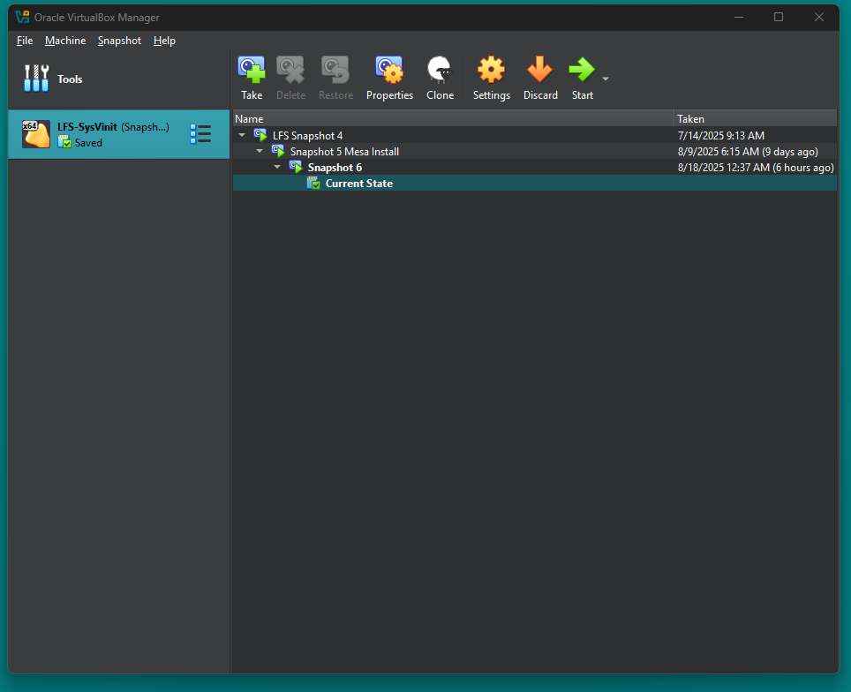Open the Start button dropdown arrow
The image size is (851, 692).
tap(606, 79)
